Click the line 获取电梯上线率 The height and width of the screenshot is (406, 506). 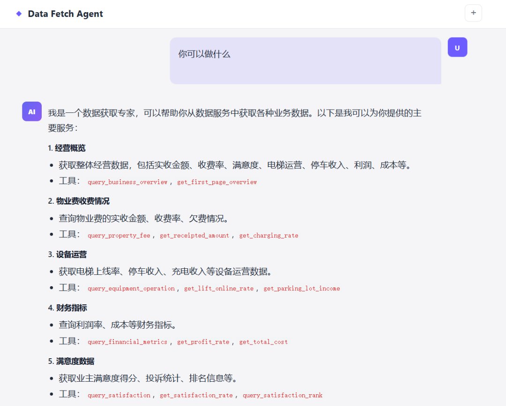pyautogui.click(x=165, y=272)
